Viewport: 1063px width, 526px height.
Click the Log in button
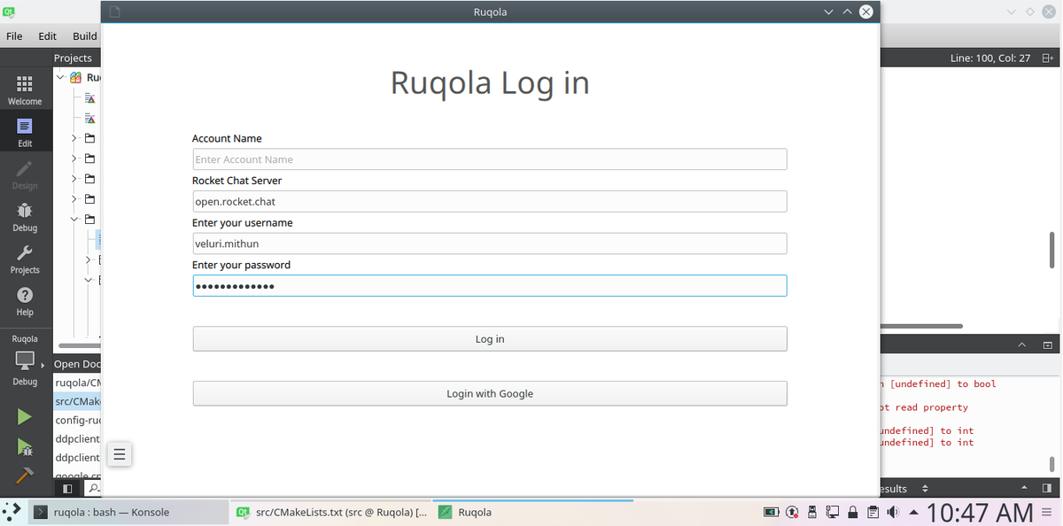point(489,339)
